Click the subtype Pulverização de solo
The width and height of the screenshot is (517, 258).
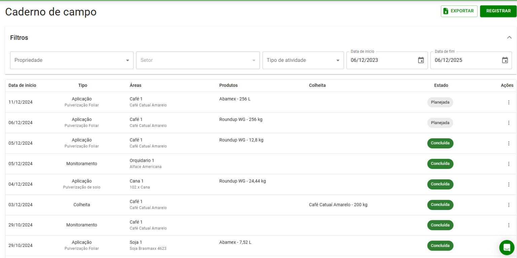[x=82, y=187]
